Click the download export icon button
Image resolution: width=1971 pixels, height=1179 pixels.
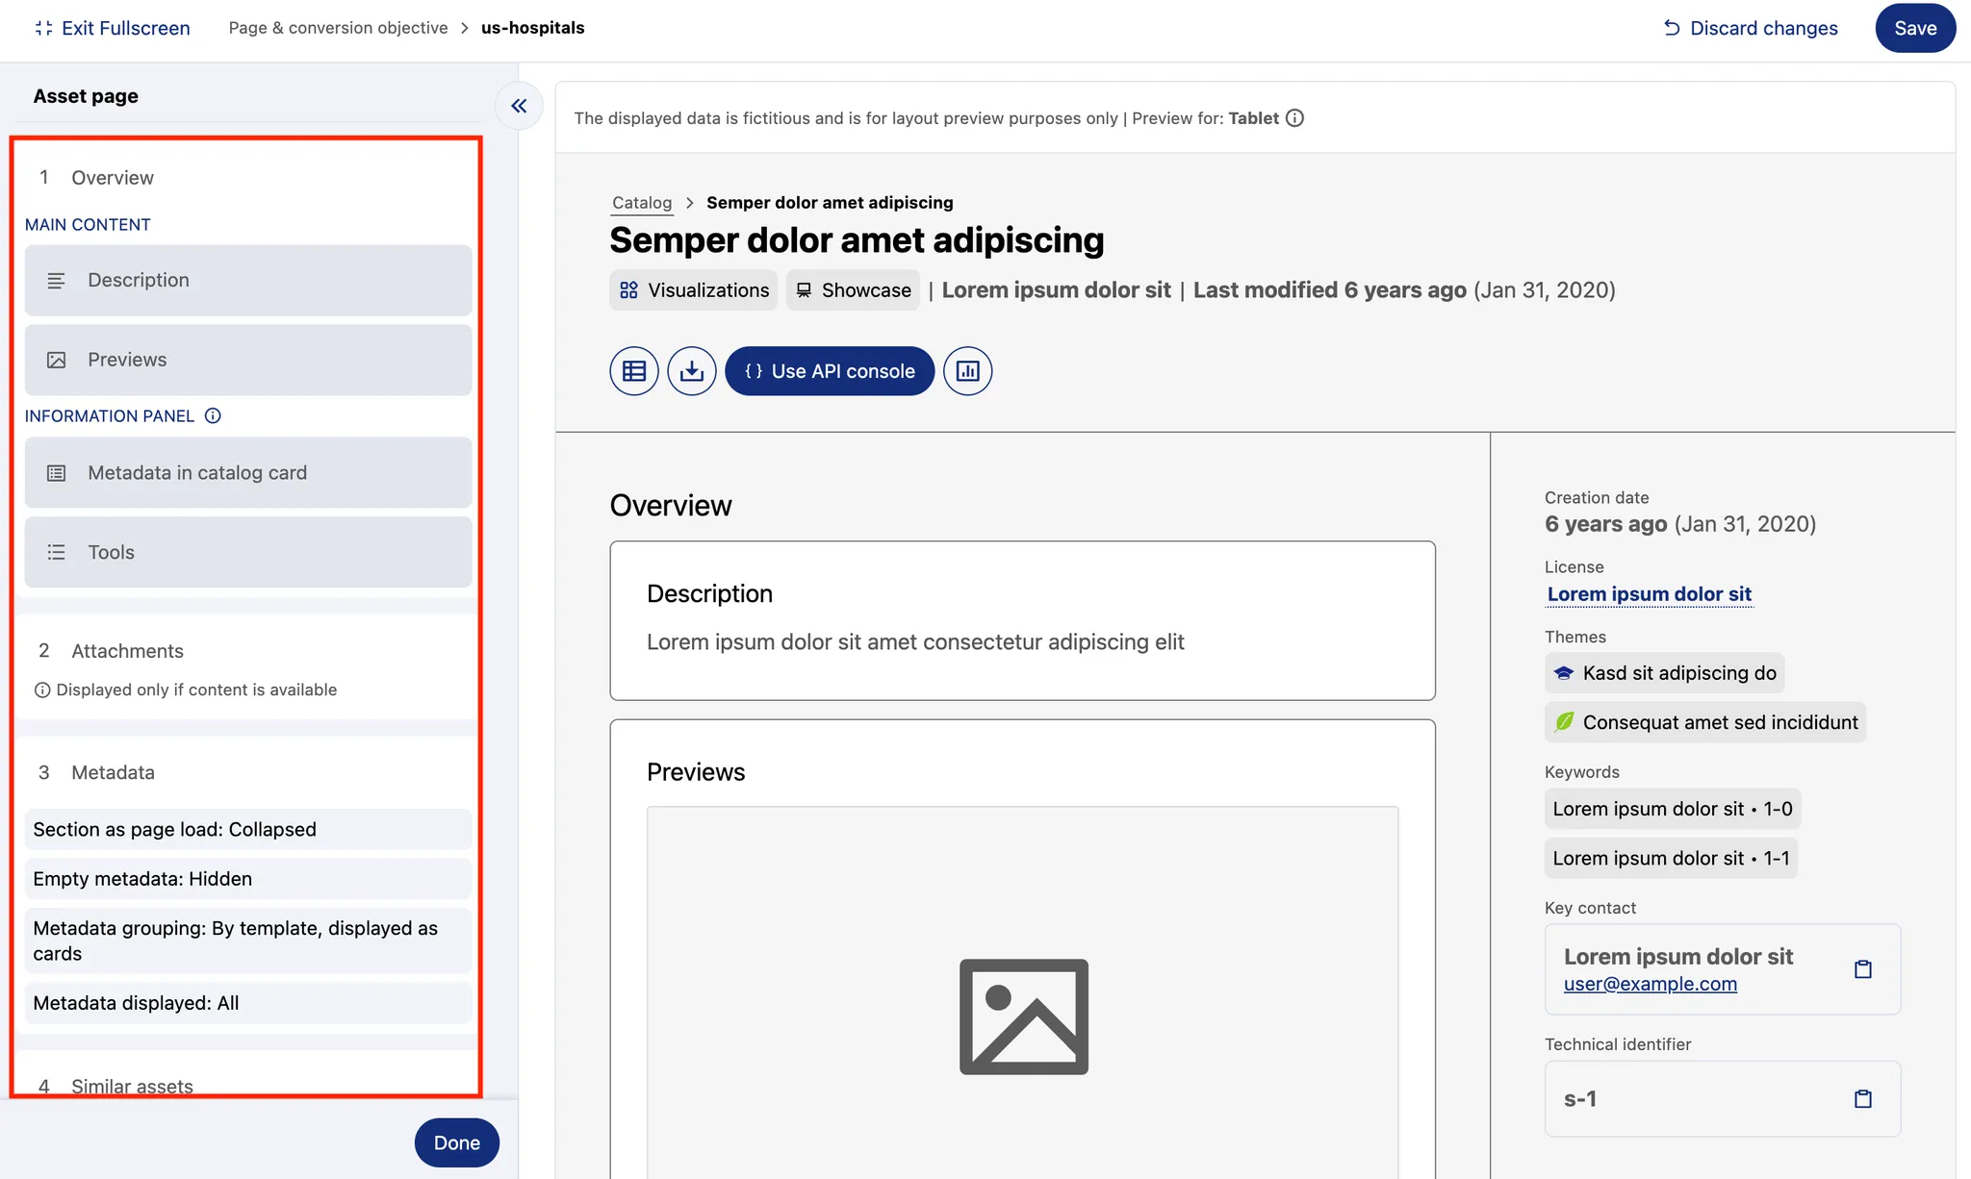(x=692, y=371)
